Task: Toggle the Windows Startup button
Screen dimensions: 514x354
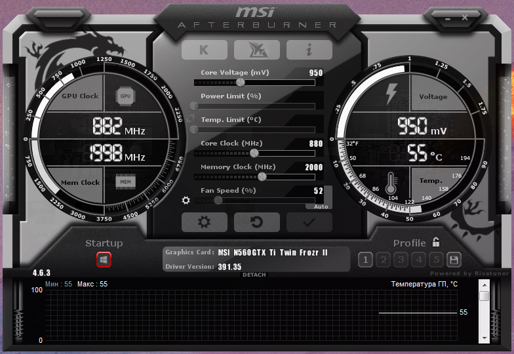Action: (x=104, y=260)
